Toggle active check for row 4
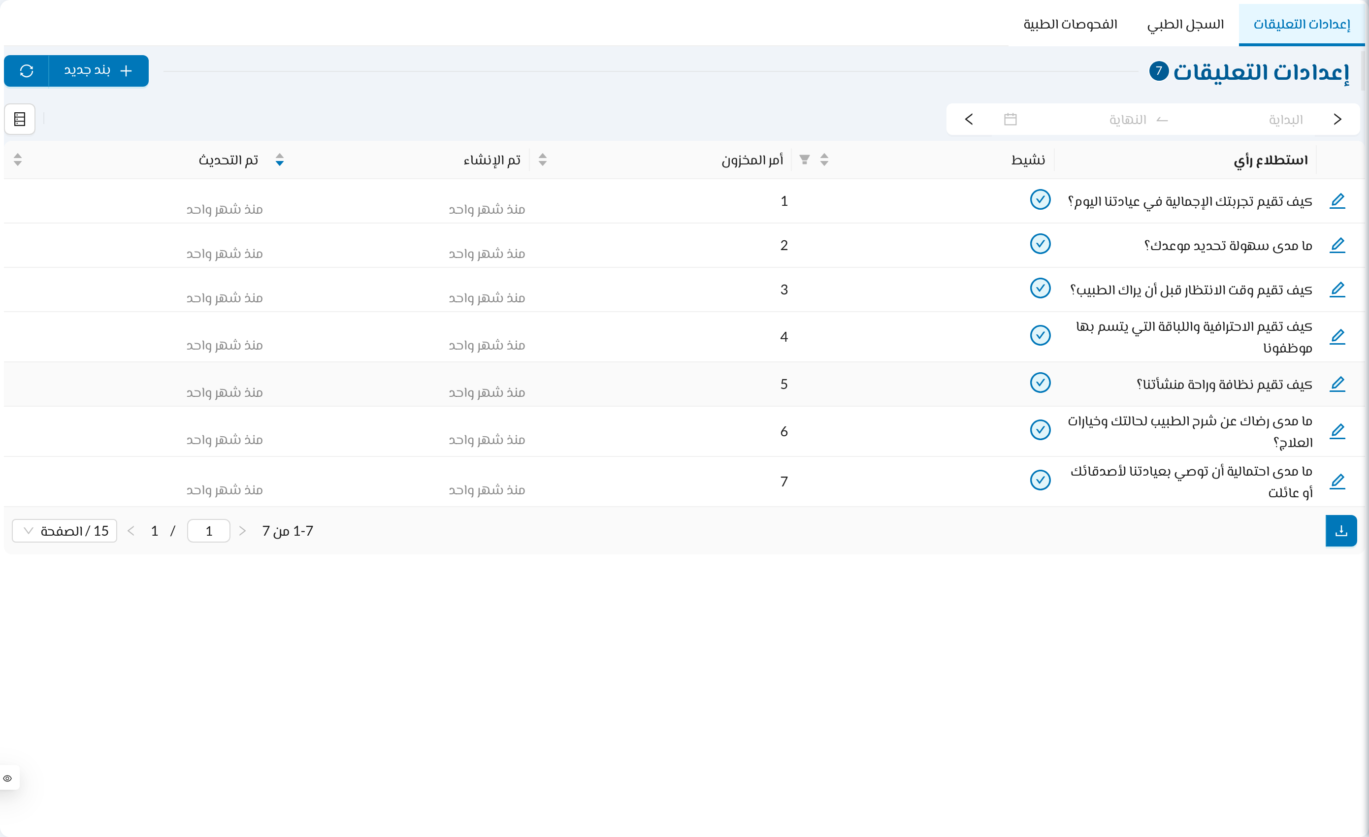 [x=1040, y=335]
